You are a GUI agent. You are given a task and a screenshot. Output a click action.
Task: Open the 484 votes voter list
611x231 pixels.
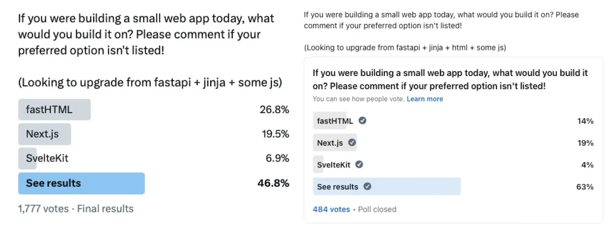(x=331, y=209)
